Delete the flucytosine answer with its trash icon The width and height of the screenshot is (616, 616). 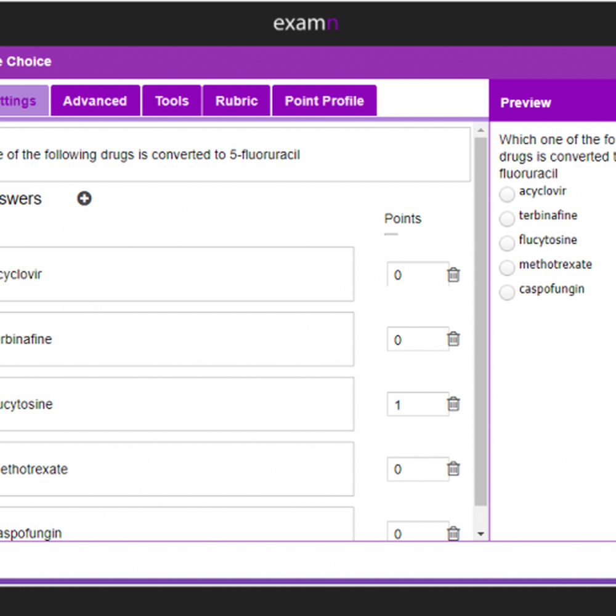(453, 404)
